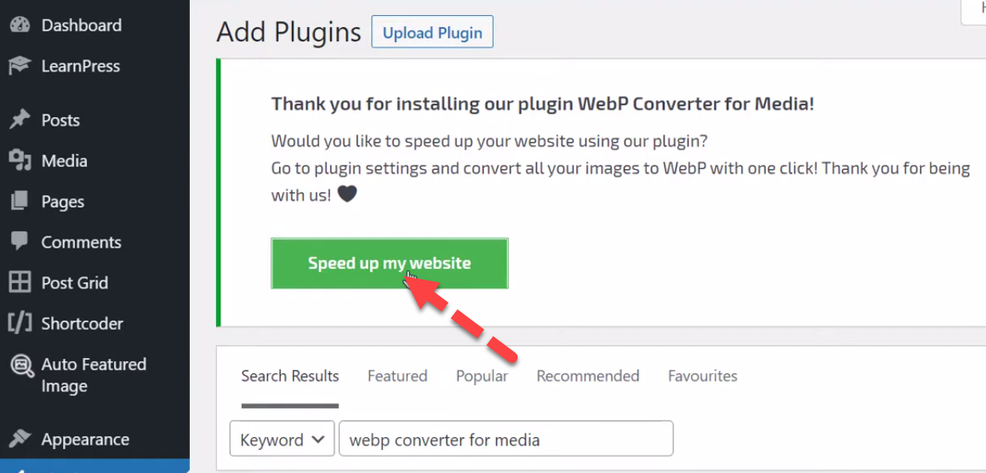Image resolution: width=986 pixels, height=473 pixels.
Task: Click the Speed up my website button
Action: click(x=389, y=263)
